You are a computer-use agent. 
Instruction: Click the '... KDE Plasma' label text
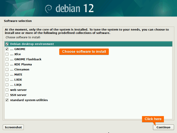[x=21, y=64]
